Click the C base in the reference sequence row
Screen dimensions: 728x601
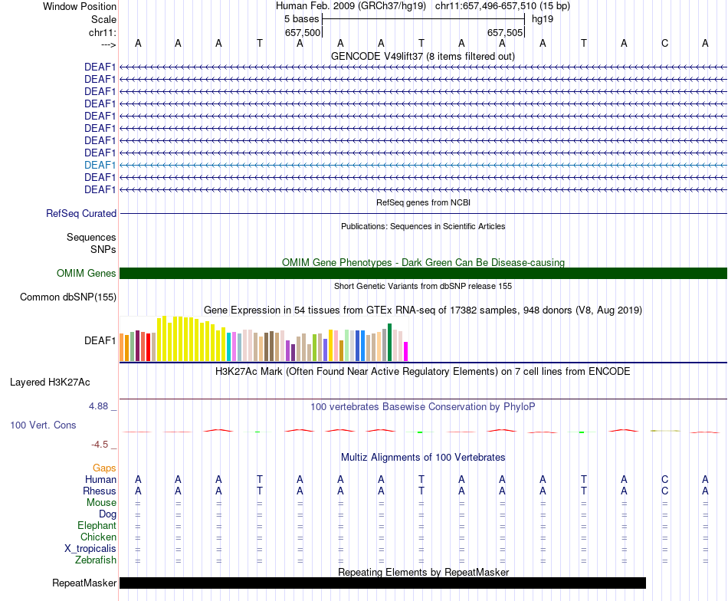click(x=664, y=43)
